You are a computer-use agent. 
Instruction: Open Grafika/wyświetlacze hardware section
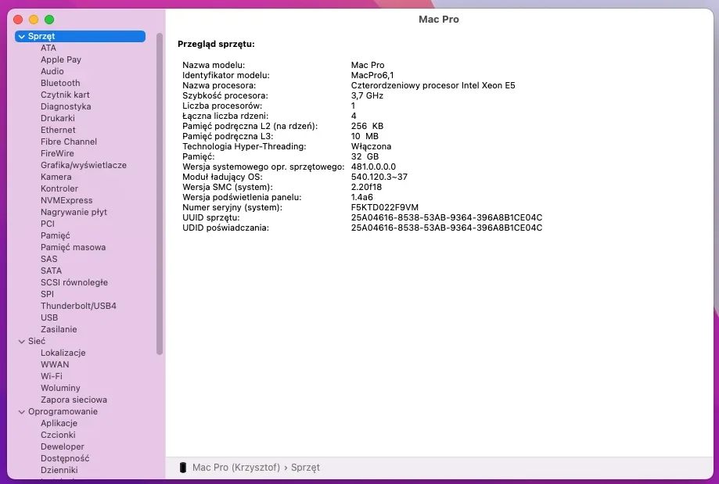[x=84, y=165]
